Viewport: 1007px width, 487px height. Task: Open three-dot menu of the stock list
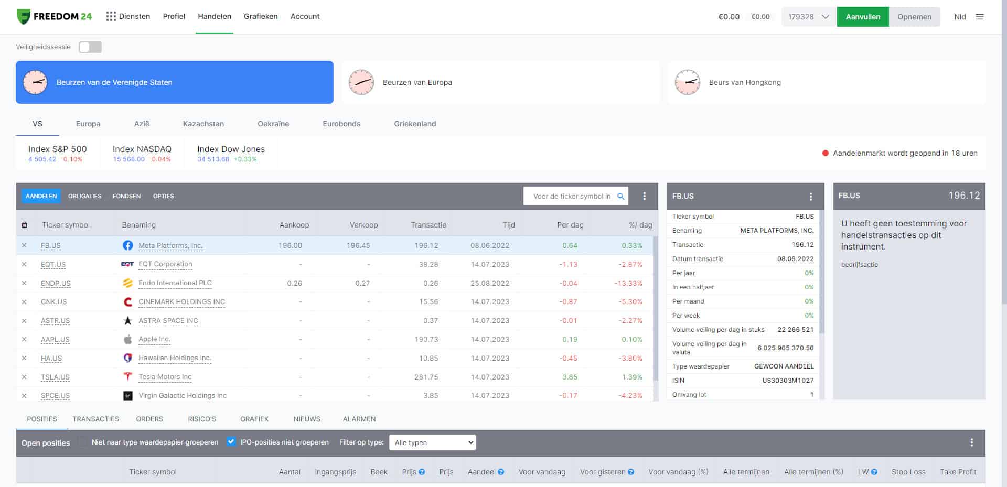click(x=645, y=196)
